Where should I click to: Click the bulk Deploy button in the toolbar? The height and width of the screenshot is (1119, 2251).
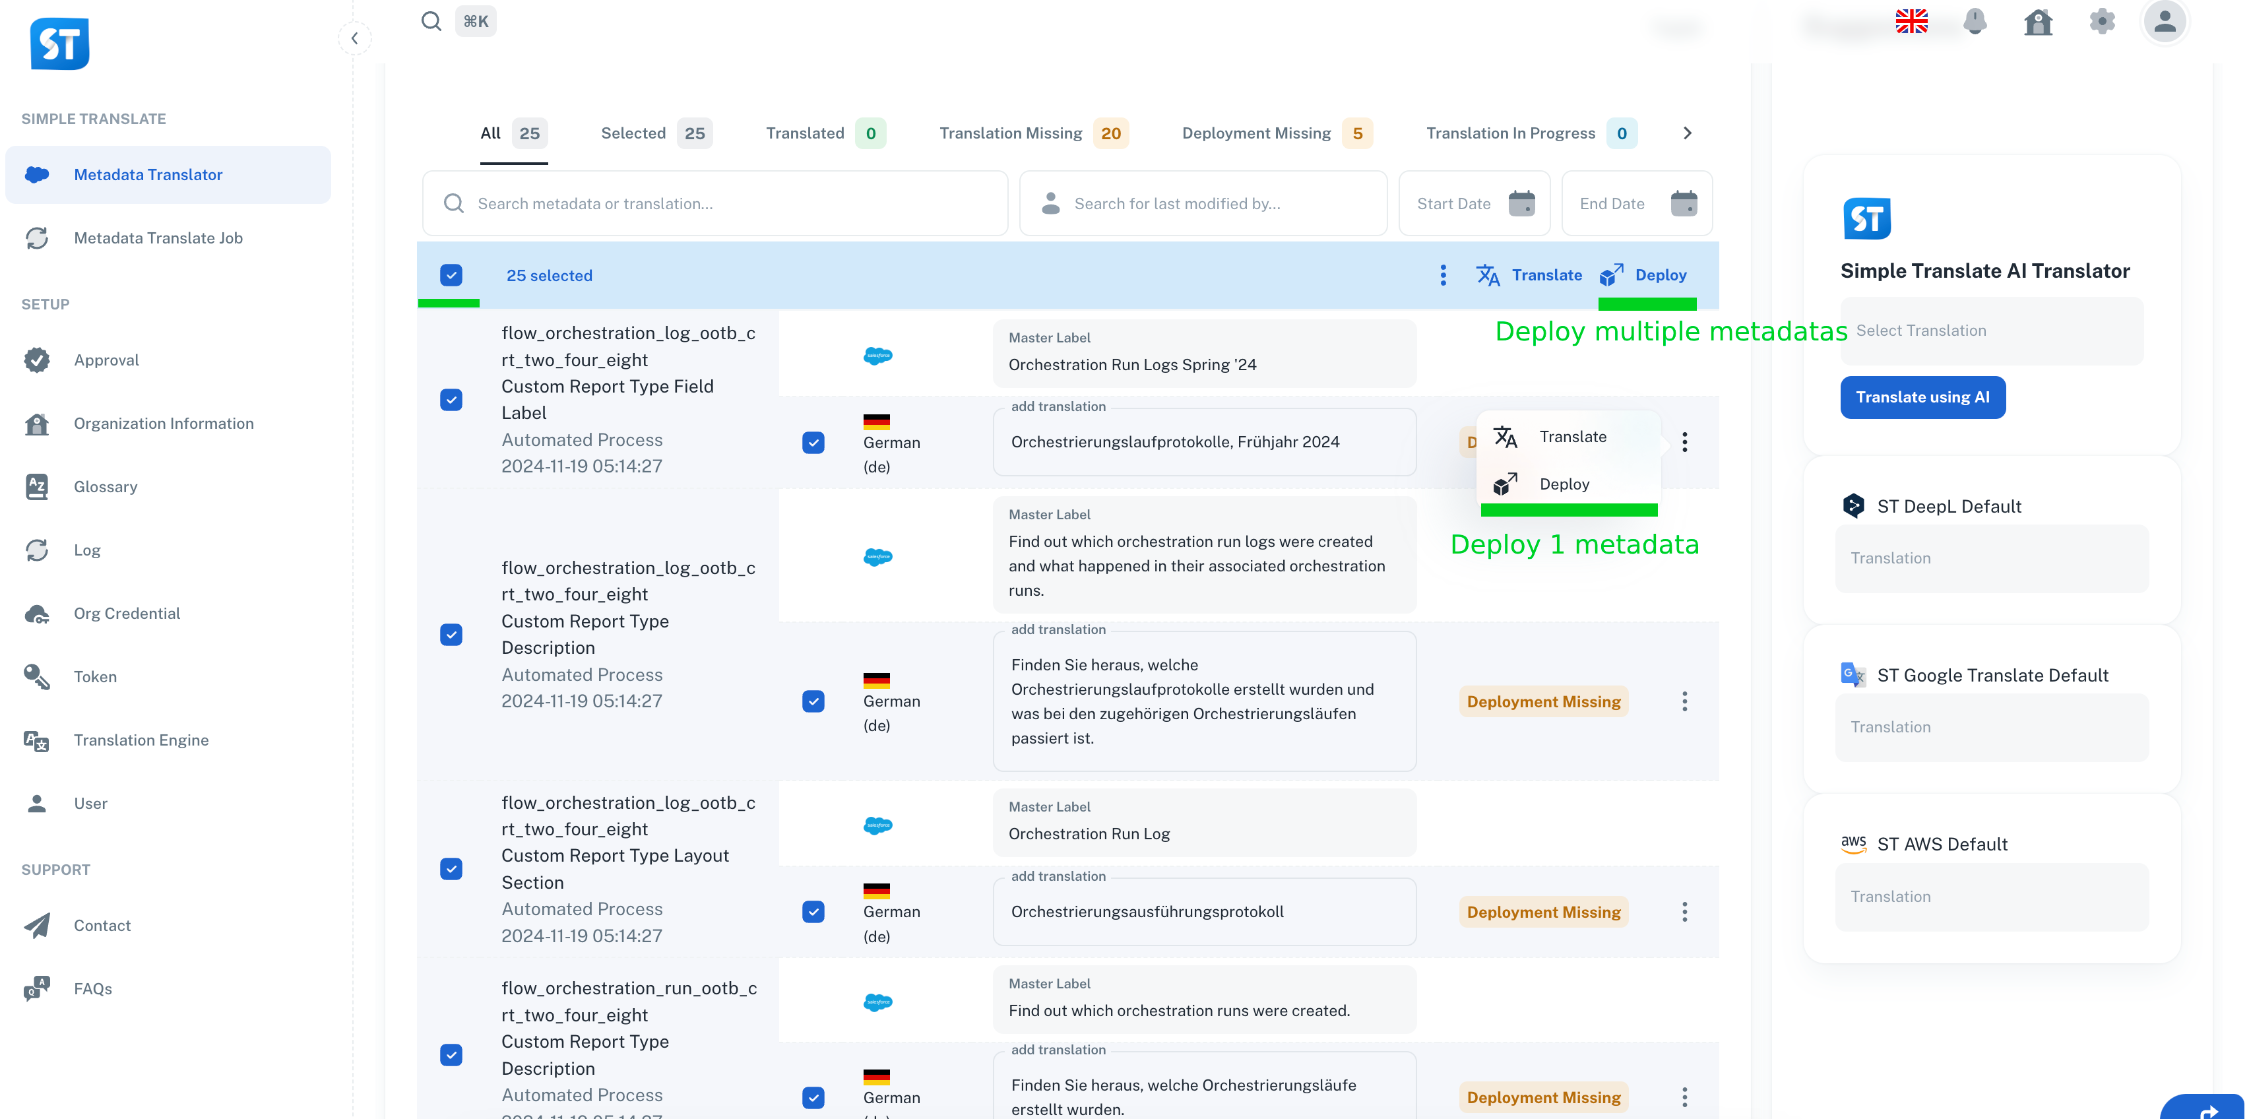[x=1643, y=275]
